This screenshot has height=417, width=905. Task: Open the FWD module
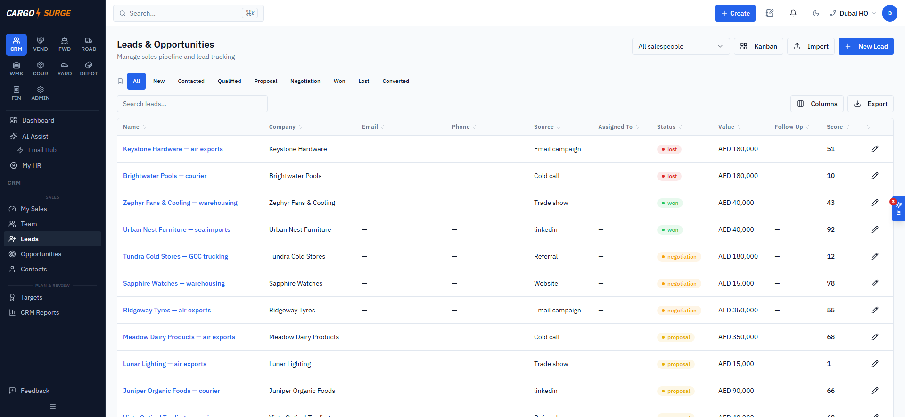(65, 45)
